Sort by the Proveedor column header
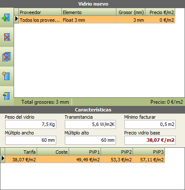 coord(40,12)
